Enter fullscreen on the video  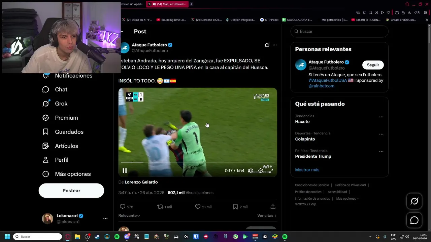click(x=271, y=171)
